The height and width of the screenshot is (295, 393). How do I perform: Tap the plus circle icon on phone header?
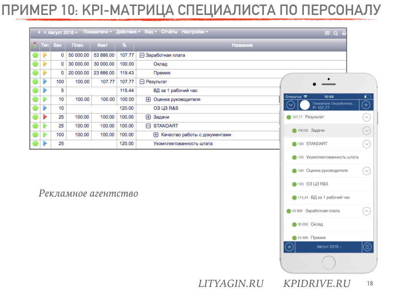(366, 105)
